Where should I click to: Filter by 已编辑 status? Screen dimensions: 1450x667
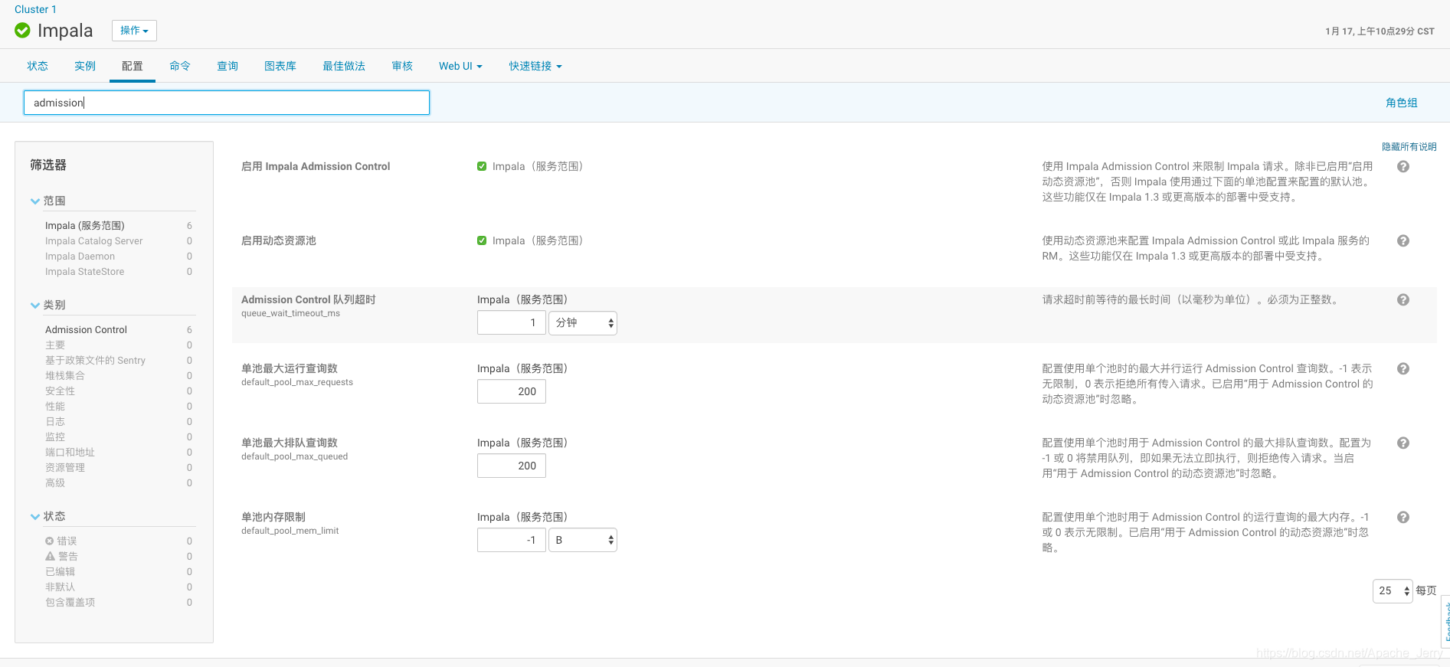point(61,571)
